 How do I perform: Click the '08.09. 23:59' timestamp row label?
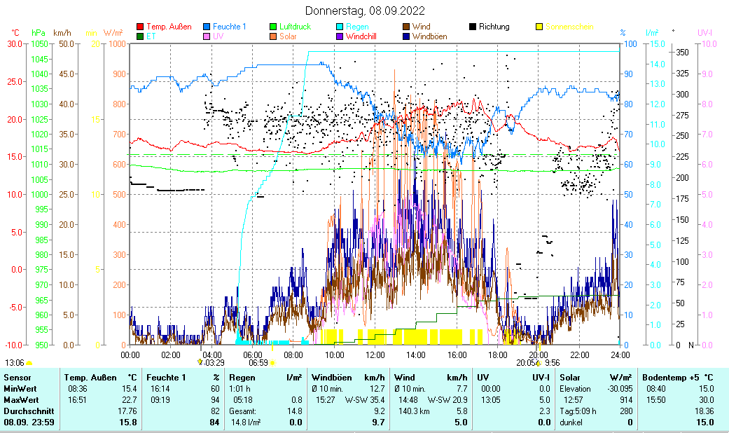click(x=29, y=422)
